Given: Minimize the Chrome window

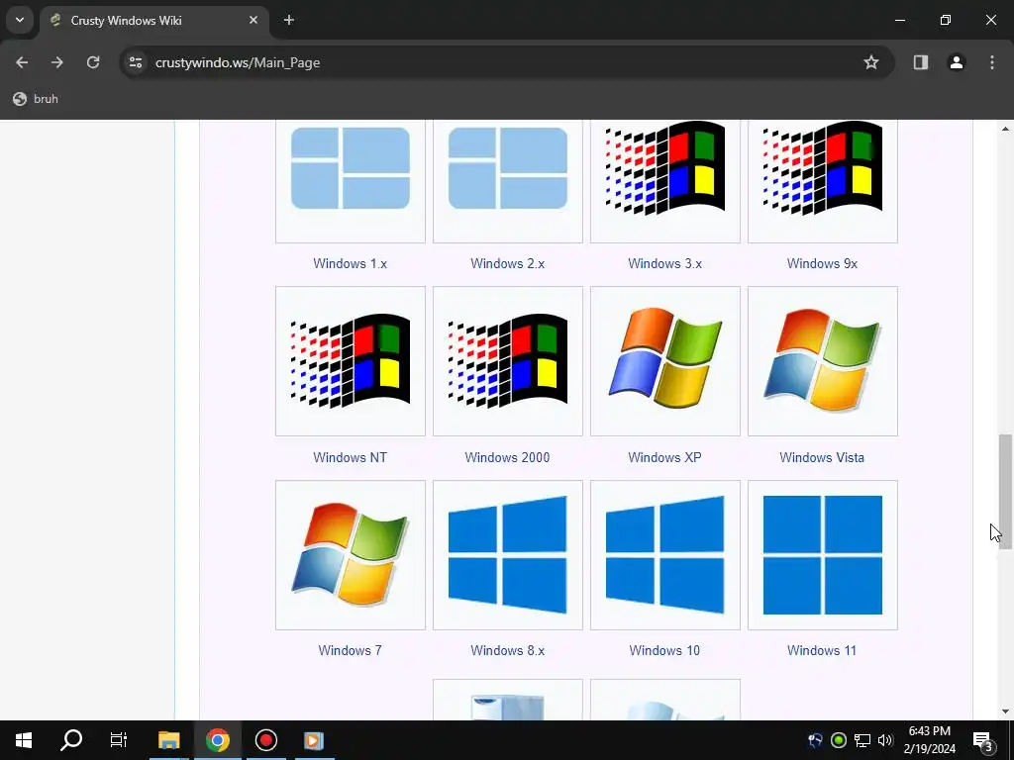Looking at the screenshot, I should click(899, 20).
